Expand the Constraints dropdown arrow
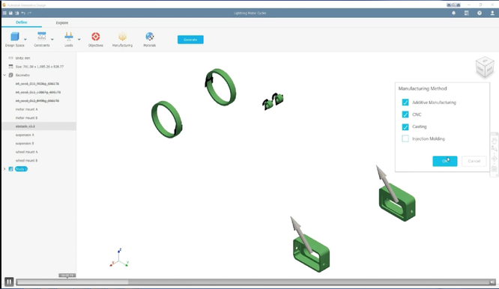 52,40
